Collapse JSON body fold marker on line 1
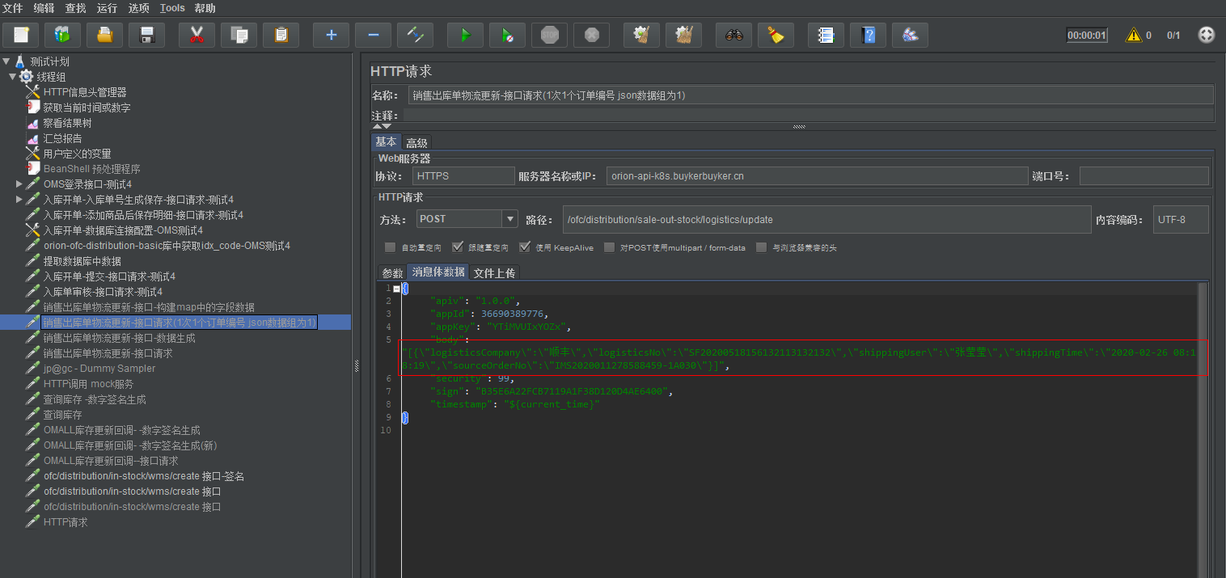The image size is (1226, 578). click(x=396, y=288)
